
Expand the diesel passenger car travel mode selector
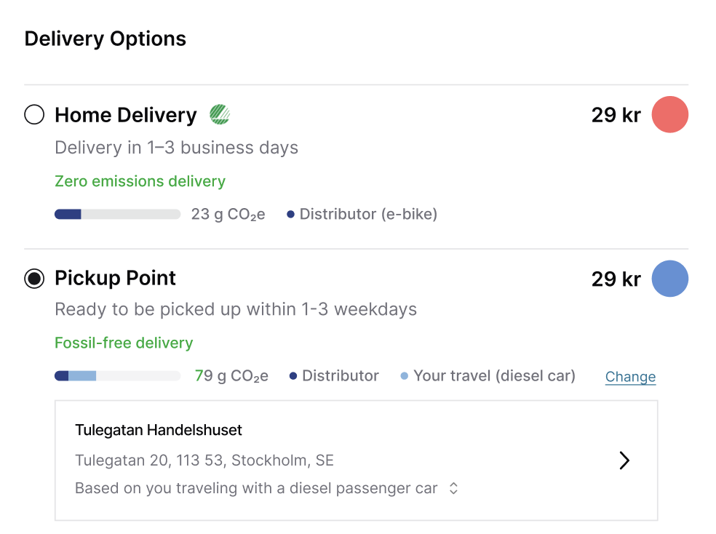coord(453,489)
